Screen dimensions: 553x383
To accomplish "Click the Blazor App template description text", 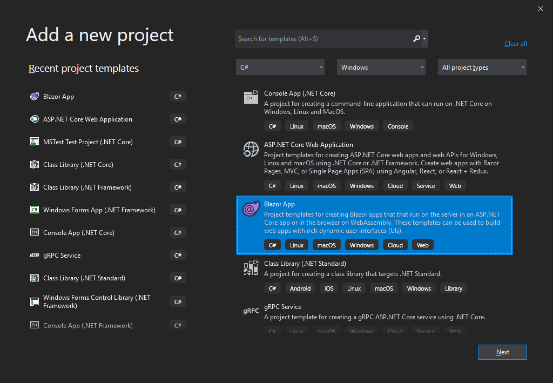I will [382, 223].
